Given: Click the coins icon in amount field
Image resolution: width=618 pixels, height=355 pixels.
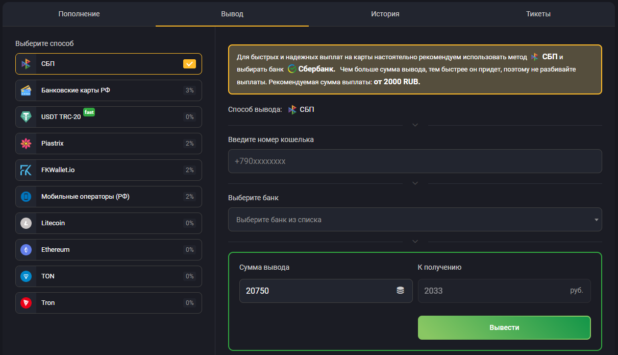Looking at the screenshot, I should point(401,291).
